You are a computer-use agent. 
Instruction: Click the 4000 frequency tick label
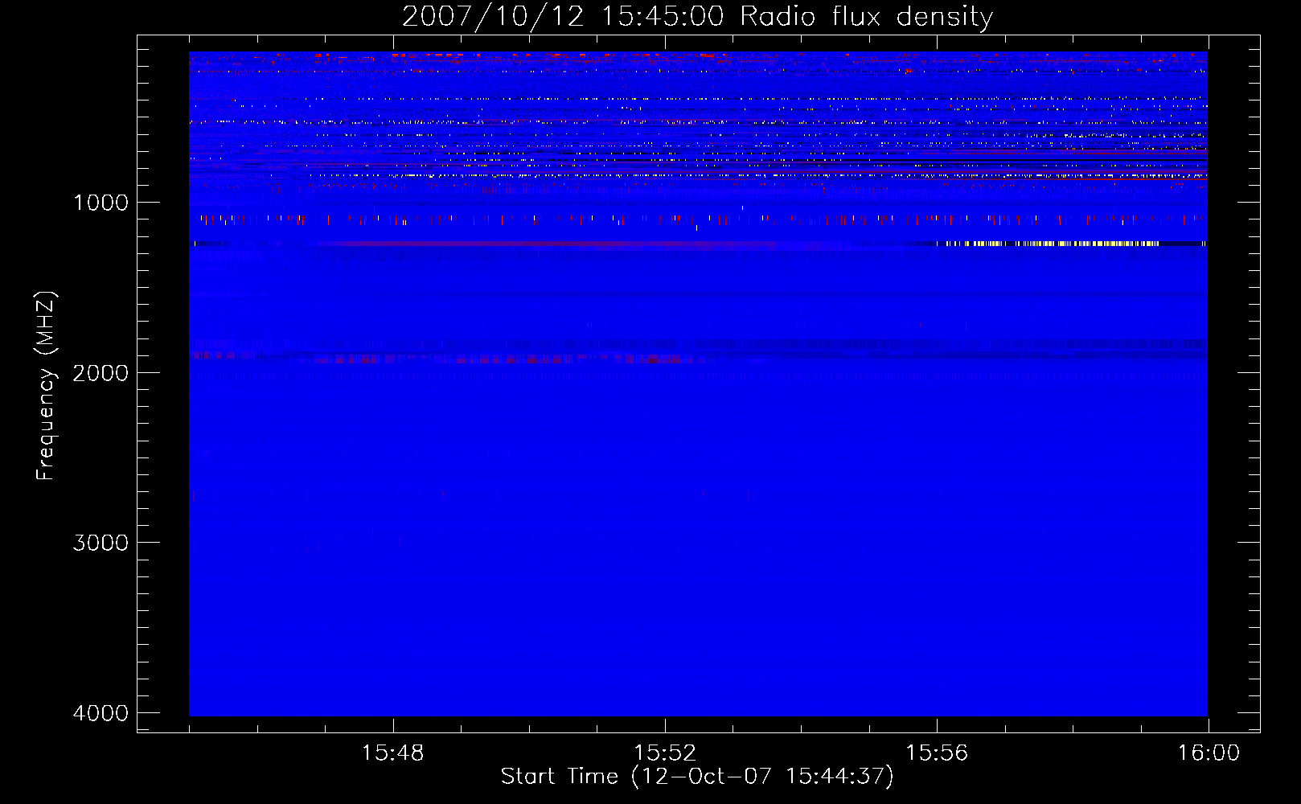pos(101,713)
